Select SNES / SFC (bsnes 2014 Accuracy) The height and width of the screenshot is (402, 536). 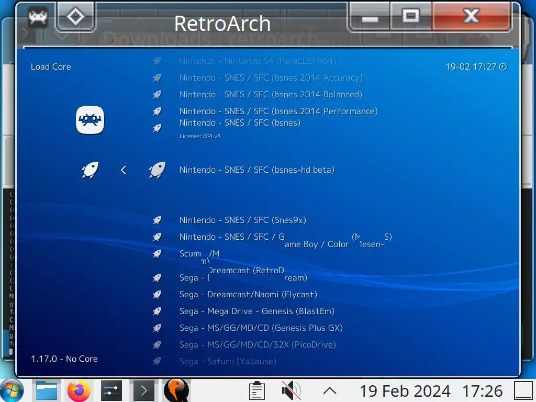click(x=271, y=78)
